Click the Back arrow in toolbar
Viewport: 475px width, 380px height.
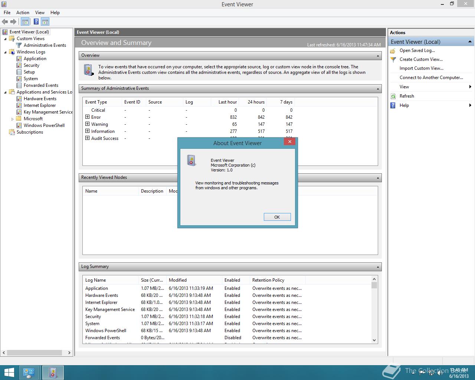coord(5,22)
